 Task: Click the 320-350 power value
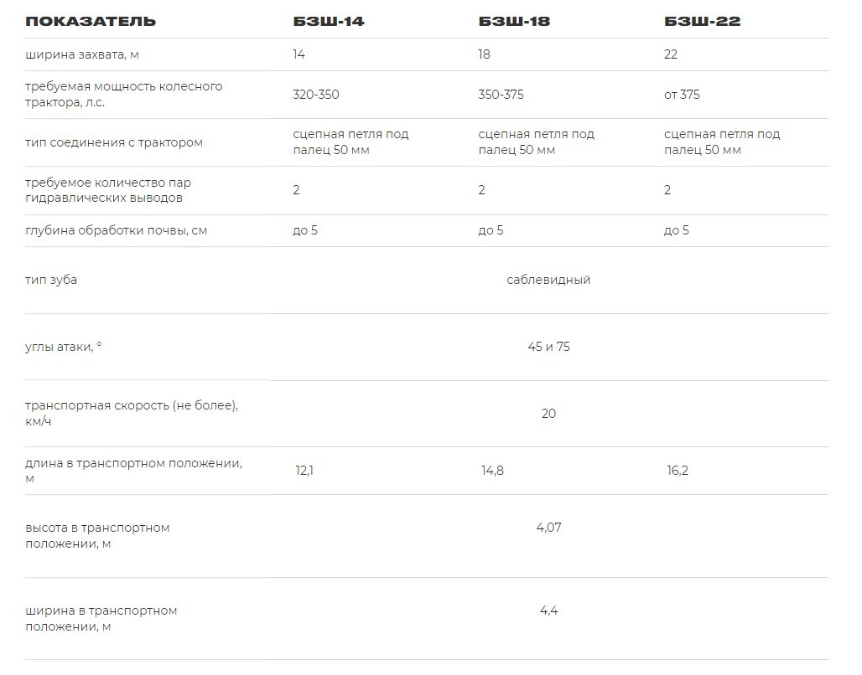coord(316,95)
